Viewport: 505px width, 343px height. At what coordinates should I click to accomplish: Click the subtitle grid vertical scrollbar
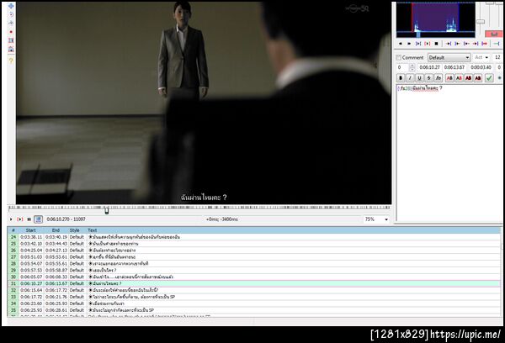(x=502, y=272)
